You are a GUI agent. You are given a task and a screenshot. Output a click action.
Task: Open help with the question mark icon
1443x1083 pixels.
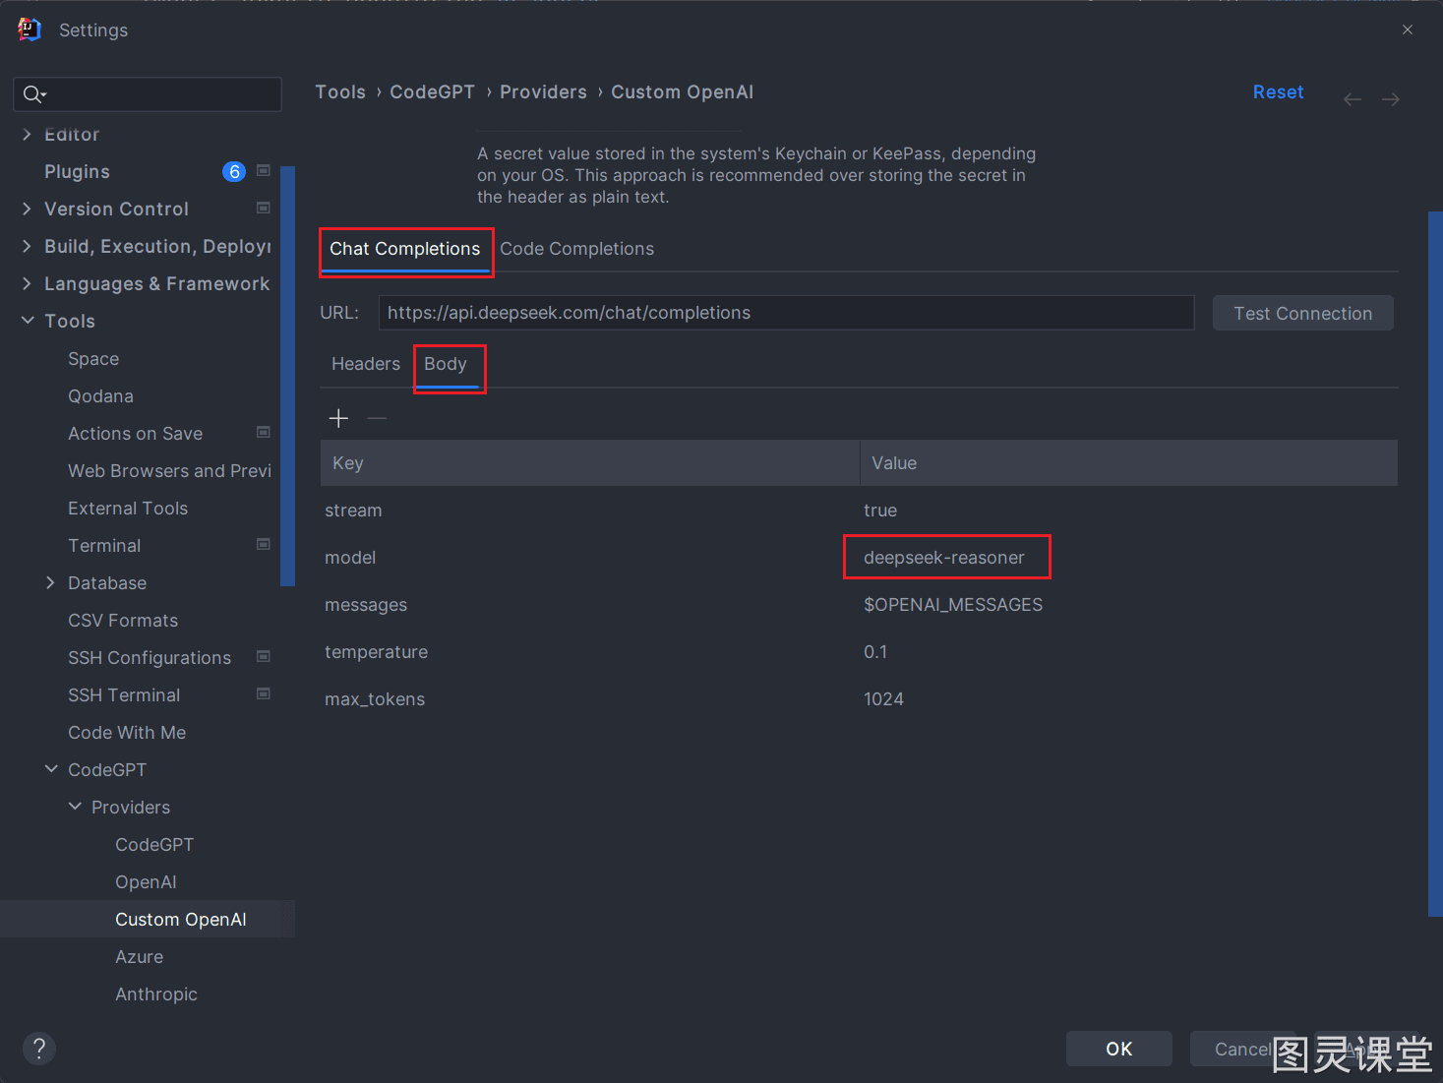[39, 1048]
